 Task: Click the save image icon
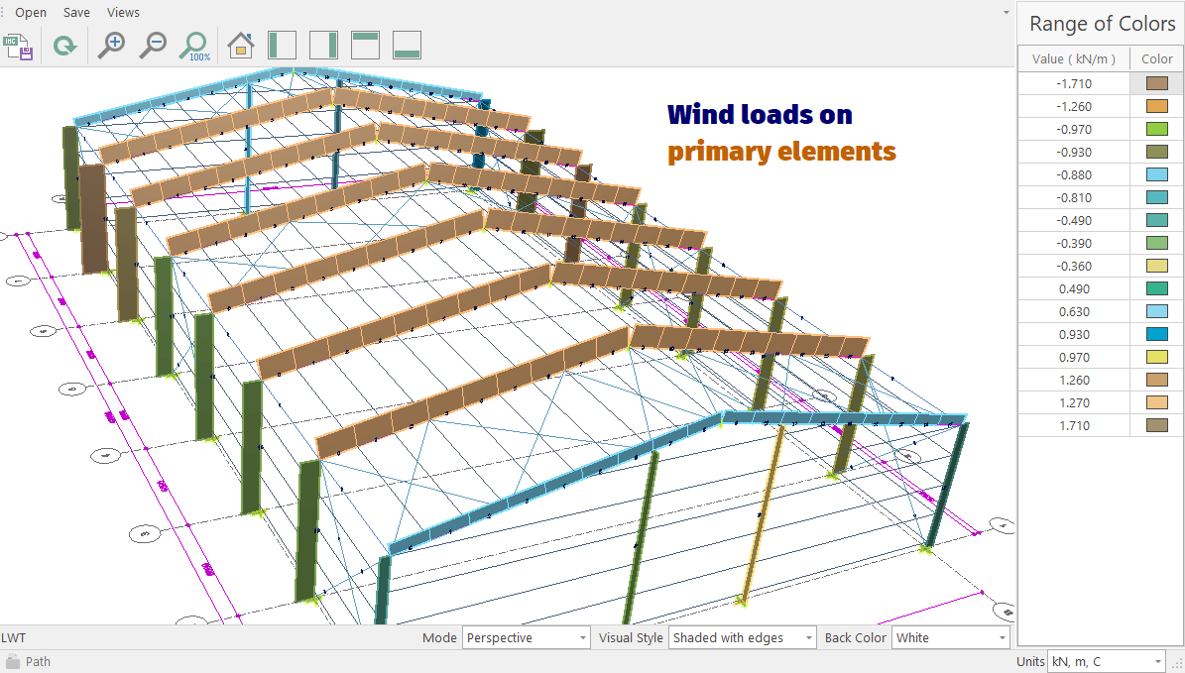coord(19,46)
